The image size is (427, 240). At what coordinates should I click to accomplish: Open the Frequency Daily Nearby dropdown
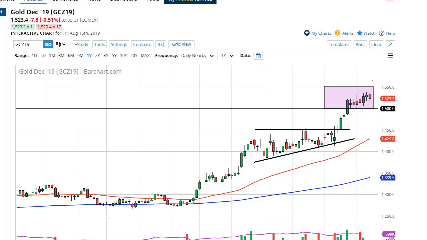pyautogui.click(x=197, y=56)
